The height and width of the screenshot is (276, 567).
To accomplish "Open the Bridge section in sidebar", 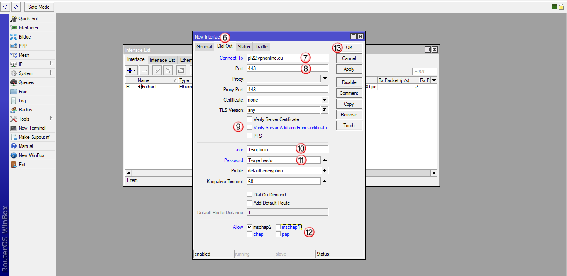I will 24,37.
